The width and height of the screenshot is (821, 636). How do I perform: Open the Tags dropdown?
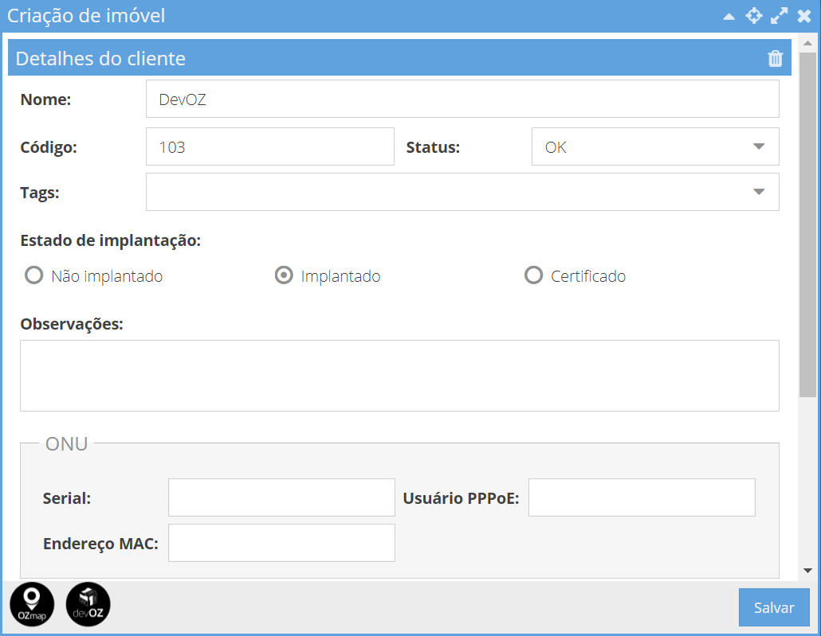pos(462,192)
